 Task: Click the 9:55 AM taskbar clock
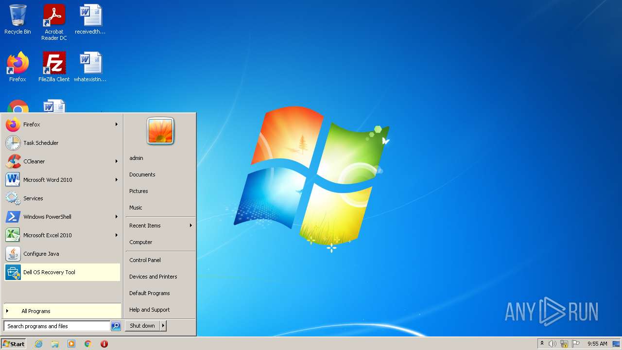[x=597, y=344]
